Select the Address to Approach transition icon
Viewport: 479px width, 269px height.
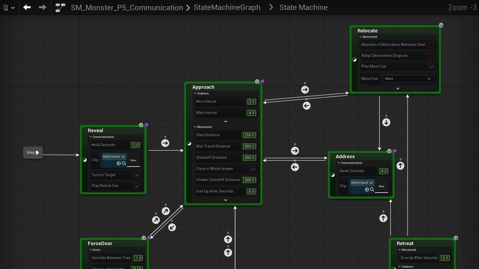[295, 167]
